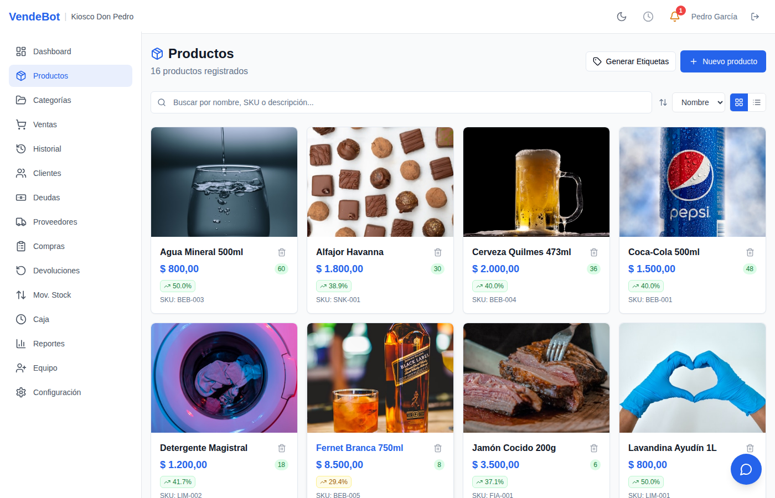Click the logout icon next to Pedro García
Image resolution: width=775 pixels, height=498 pixels.
[x=755, y=17]
